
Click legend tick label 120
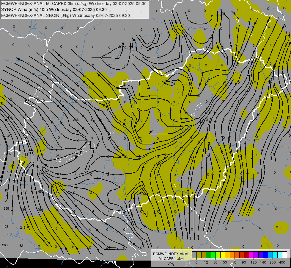[254, 262]
